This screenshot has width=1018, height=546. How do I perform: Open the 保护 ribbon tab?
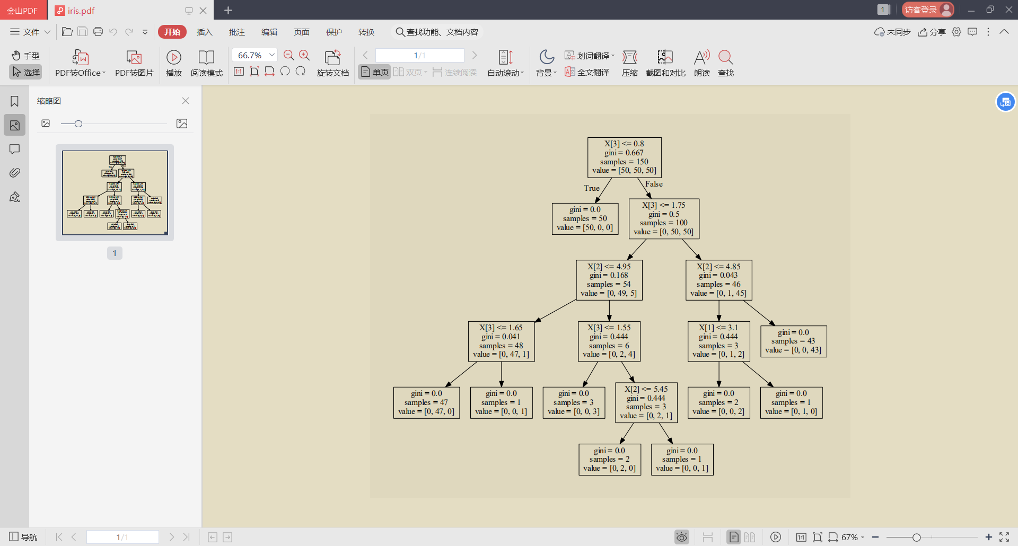tap(334, 32)
